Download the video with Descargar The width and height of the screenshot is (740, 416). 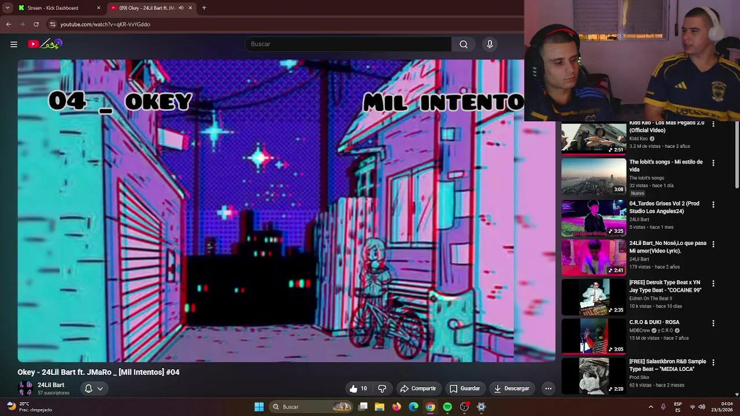coord(512,388)
